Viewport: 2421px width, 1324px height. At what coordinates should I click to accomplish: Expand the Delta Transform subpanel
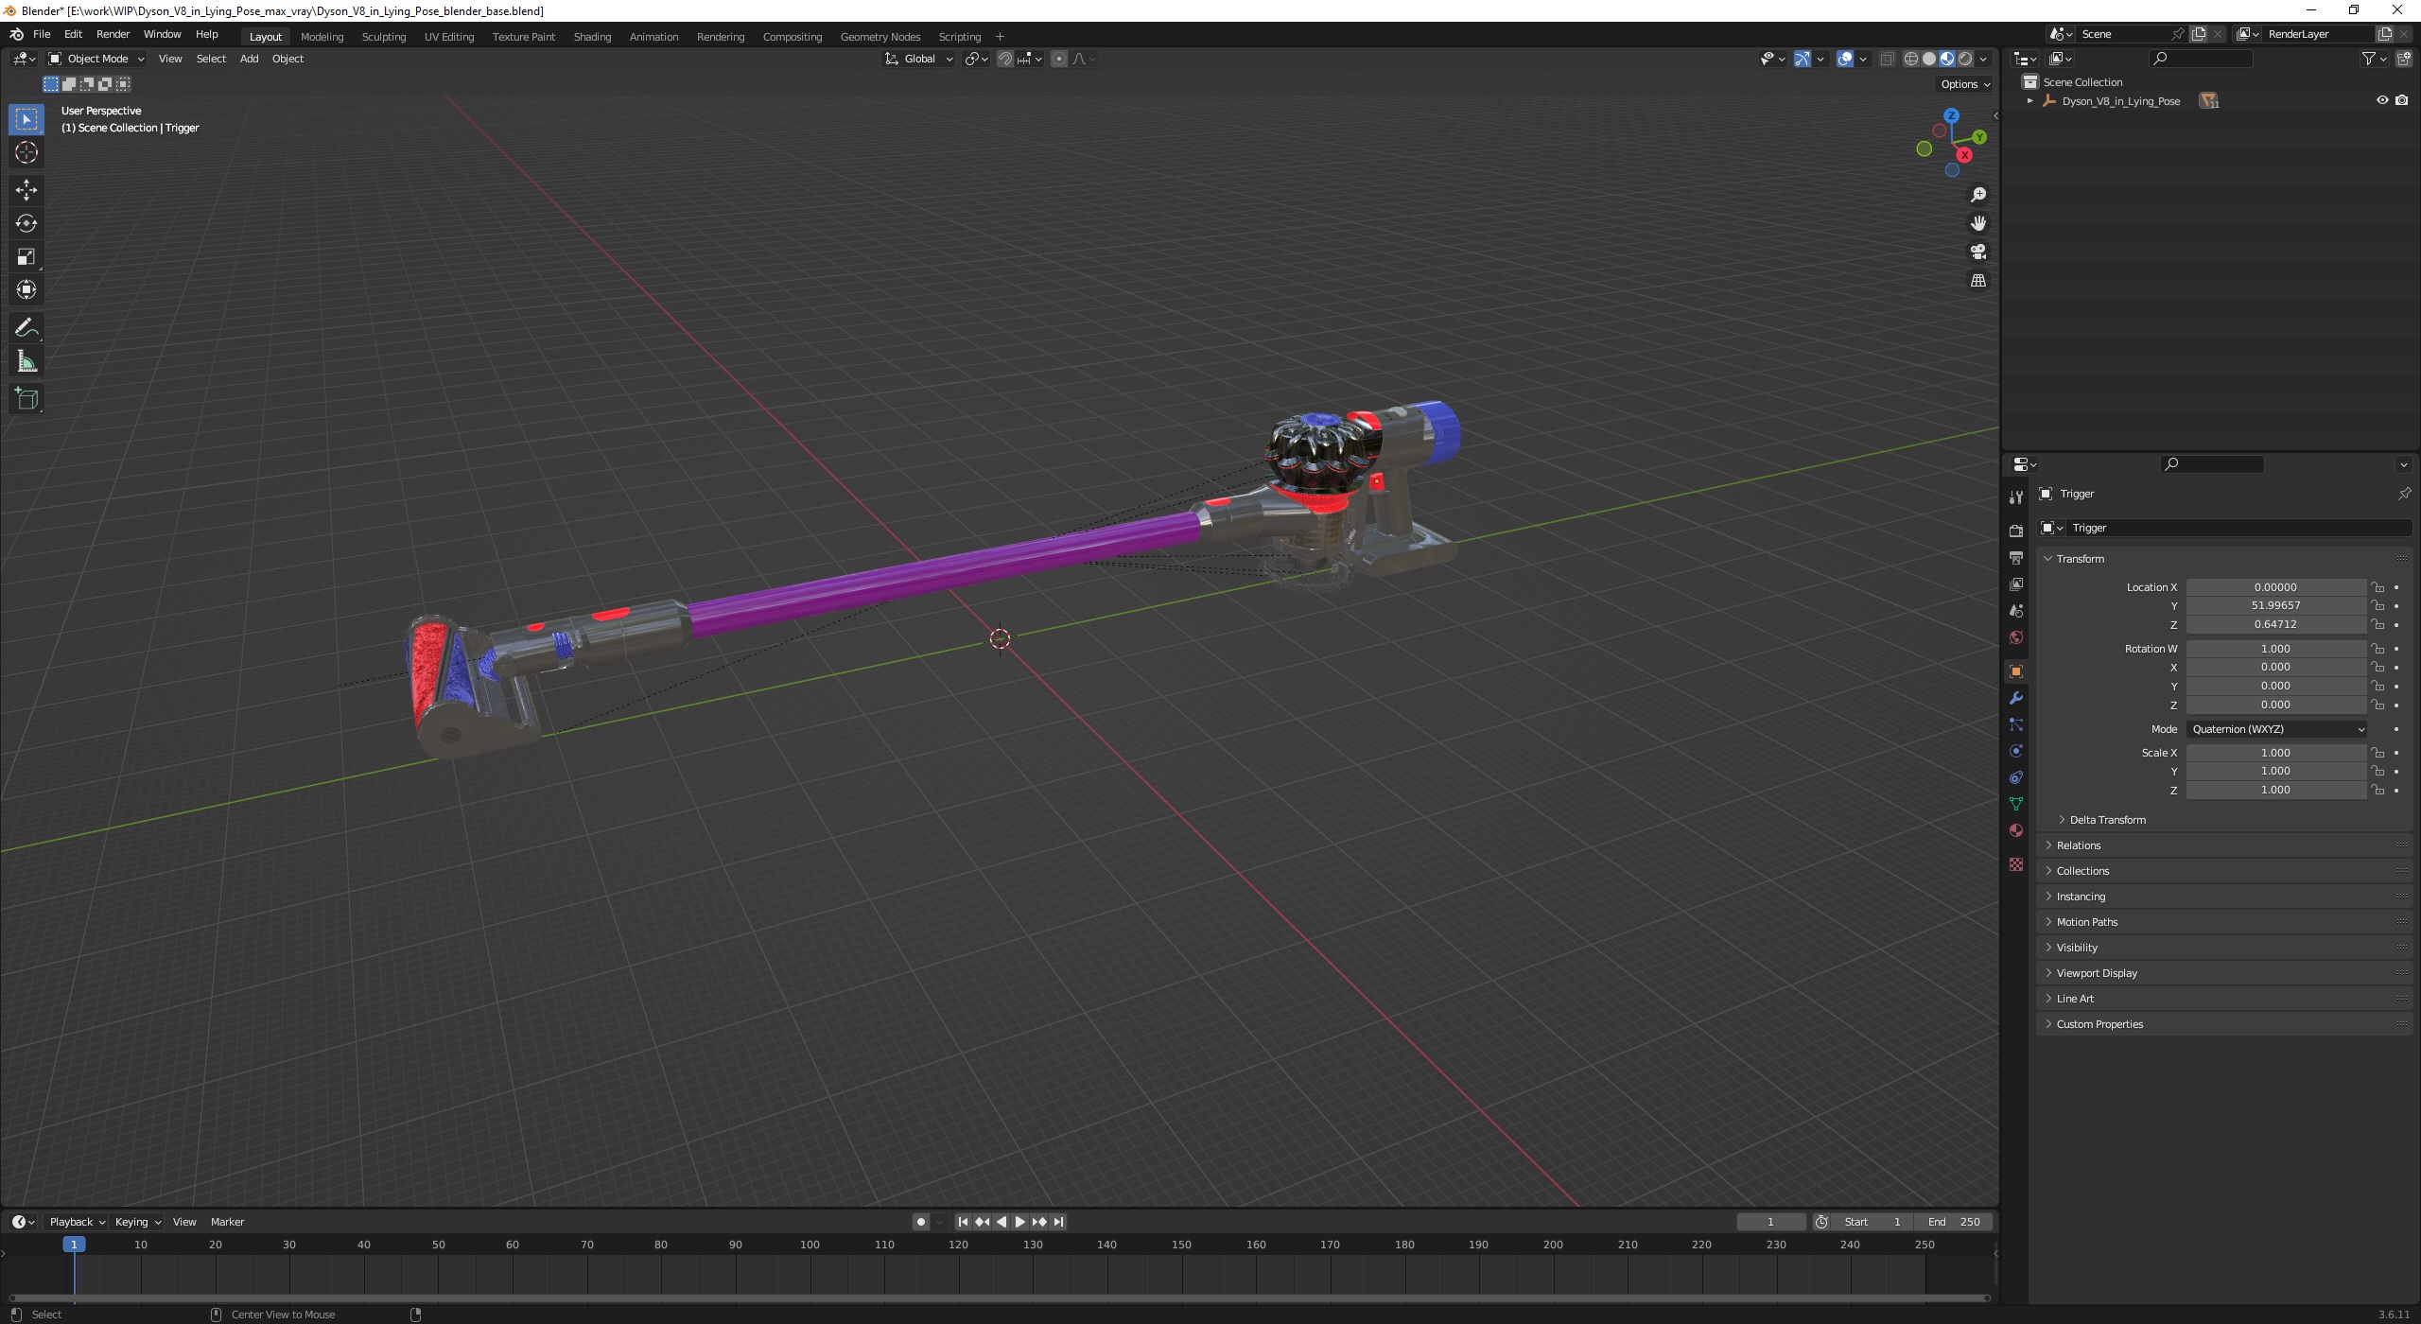coord(2107,820)
